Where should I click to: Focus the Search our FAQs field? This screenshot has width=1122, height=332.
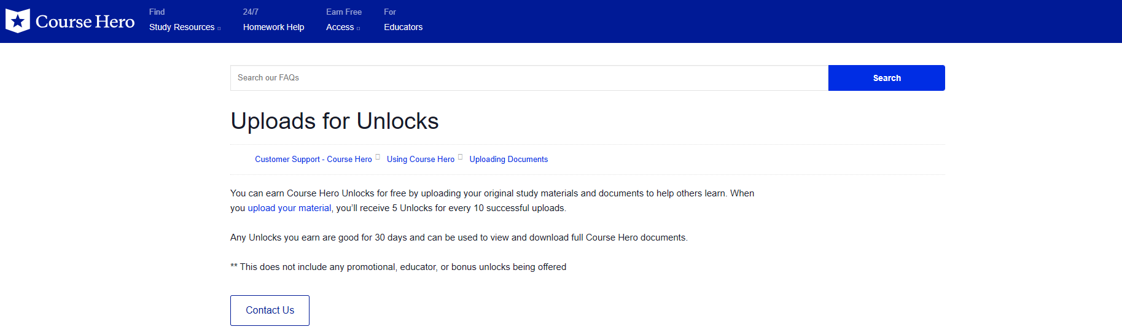click(x=529, y=78)
